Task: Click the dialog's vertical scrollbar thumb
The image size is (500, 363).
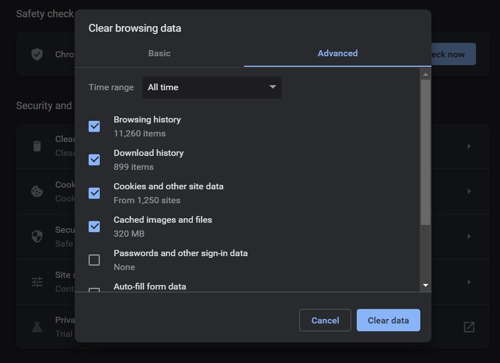Action: click(x=425, y=150)
